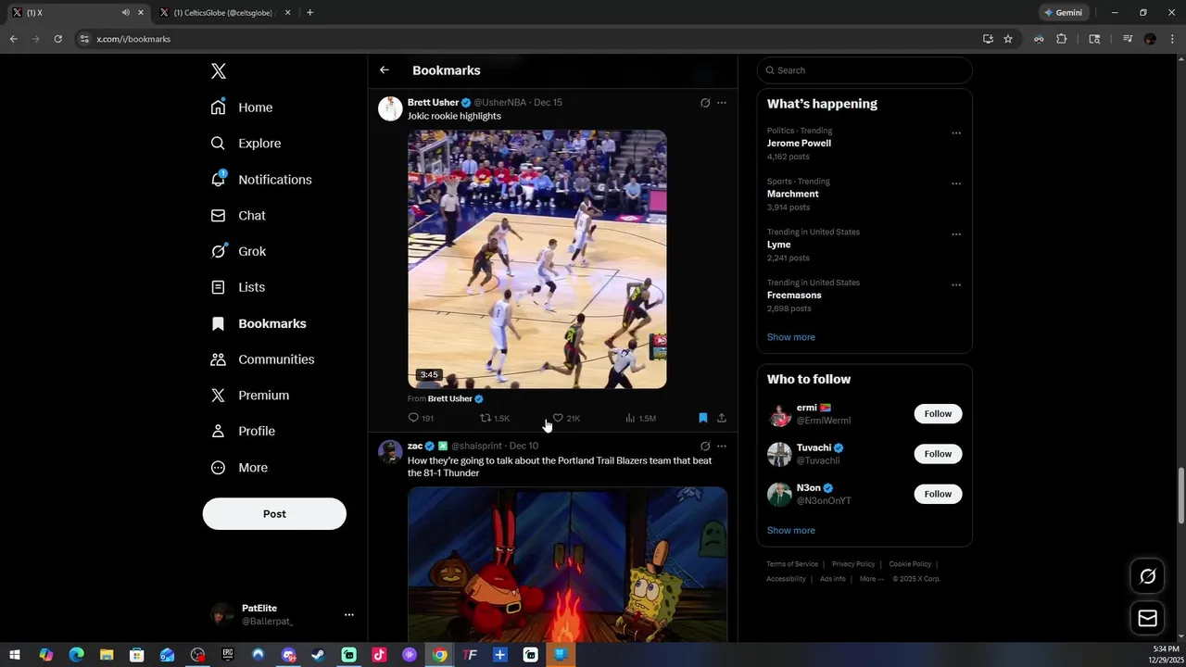Image resolution: width=1186 pixels, height=667 pixels.
Task: Click address bar showing x.com/i/bookmarks
Action: pyautogui.click(x=133, y=39)
